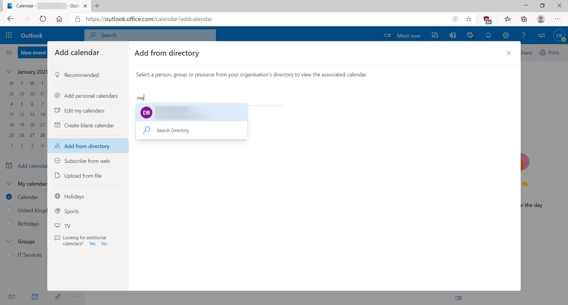
Task: Uncheck the Calendar checkbox under My calendars
Action: 9,197
